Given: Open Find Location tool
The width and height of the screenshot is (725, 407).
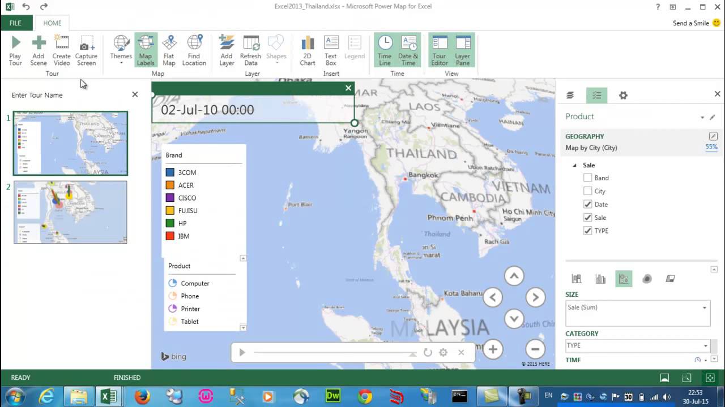Looking at the screenshot, I should [x=194, y=50].
